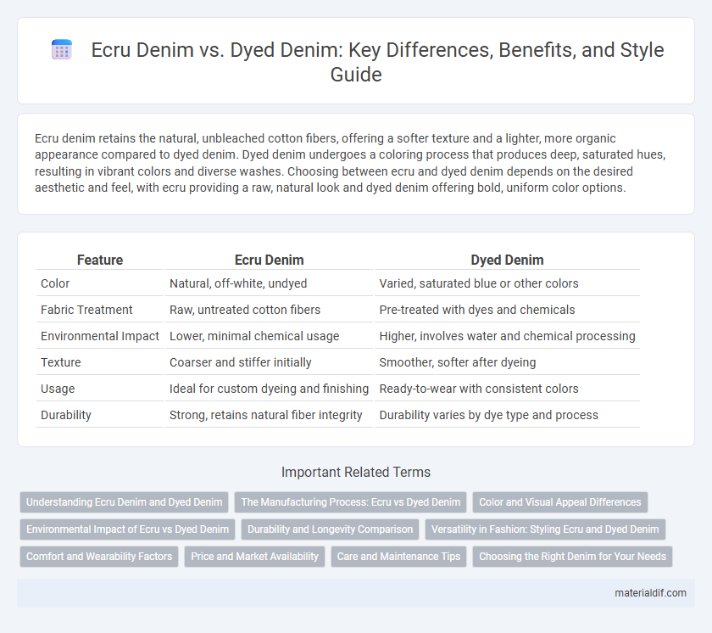Open 'Environmental Impact of Ecru vs Dyed Denim'
Image resolution: width=712 pixels, height=633 pixels.
128,529
